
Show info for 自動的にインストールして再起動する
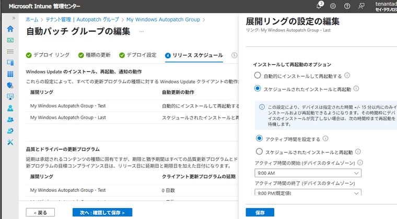coord(347,76)
